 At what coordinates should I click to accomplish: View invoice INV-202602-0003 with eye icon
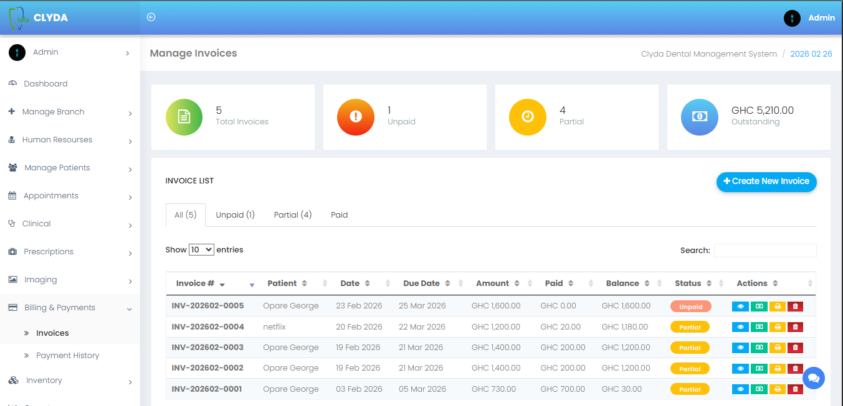[740, 348]
